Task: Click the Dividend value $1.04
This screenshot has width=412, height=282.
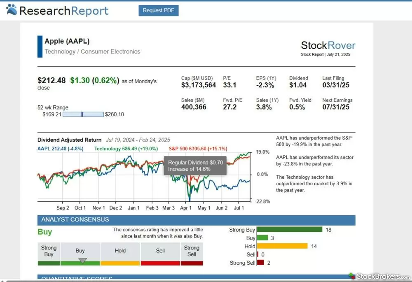Action: (x=298, y=85)
